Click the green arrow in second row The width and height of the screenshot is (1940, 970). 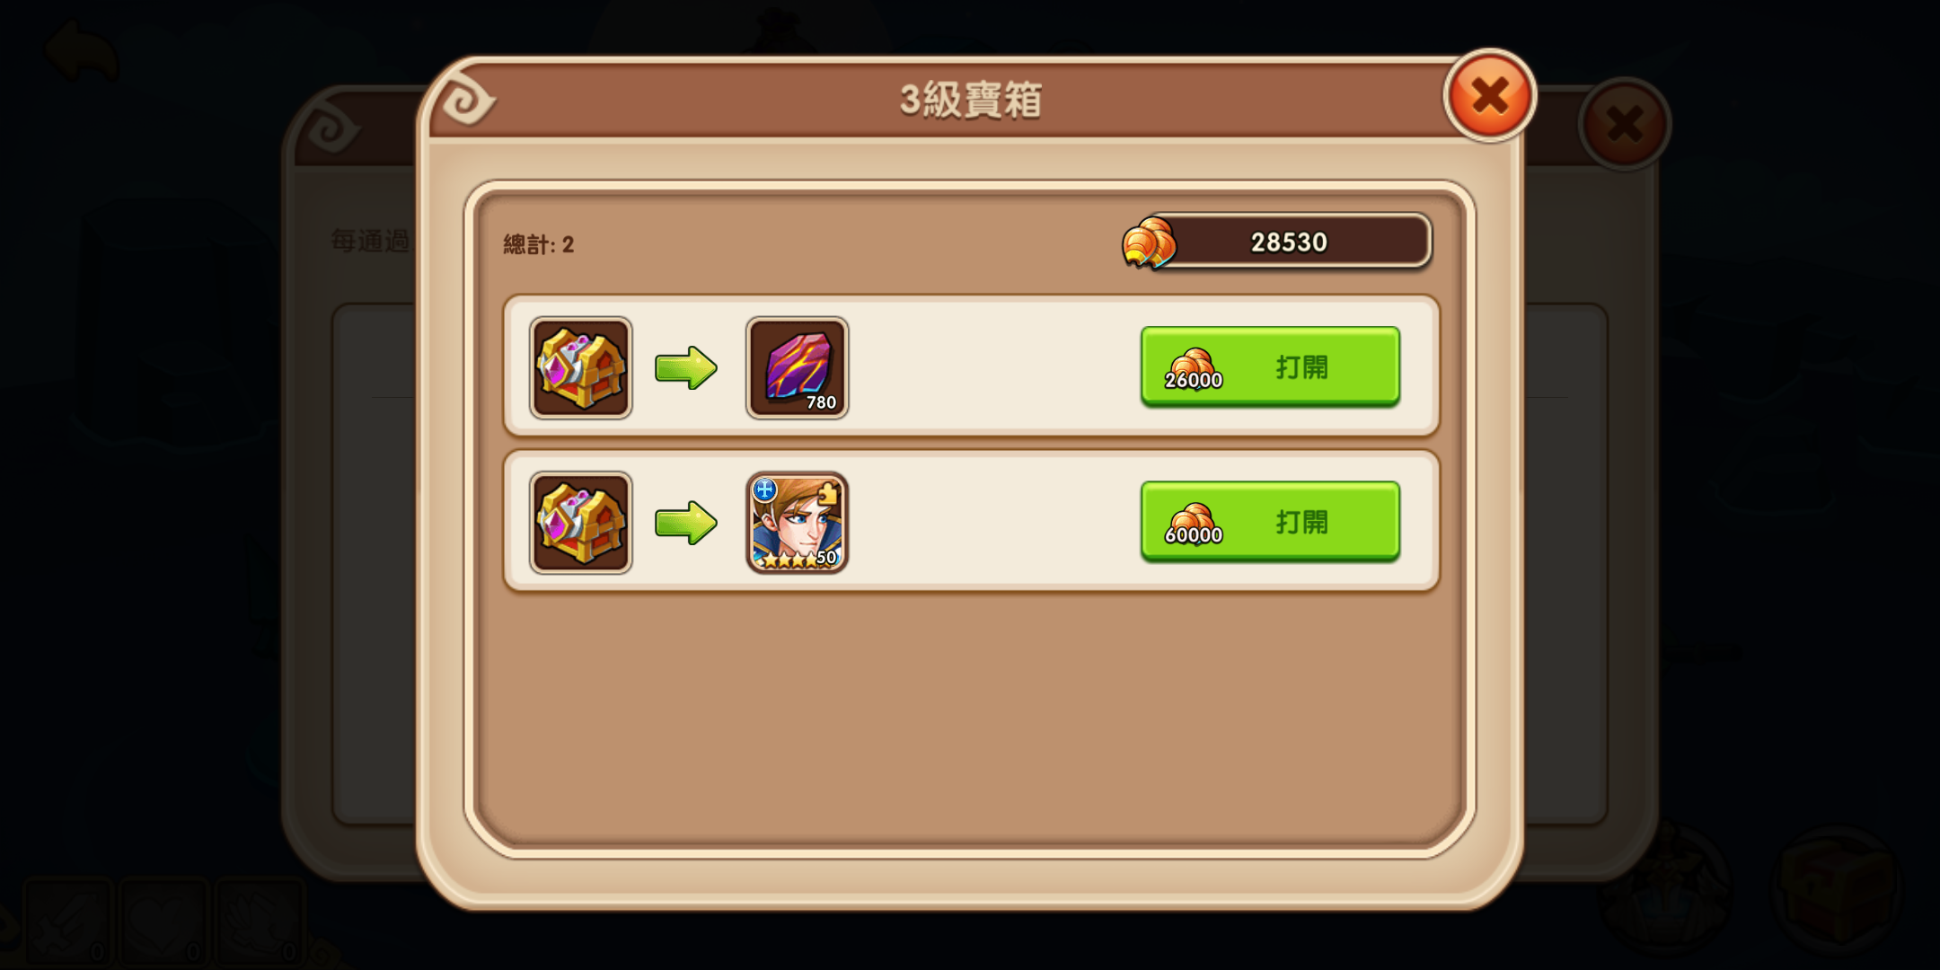(686, 523)
